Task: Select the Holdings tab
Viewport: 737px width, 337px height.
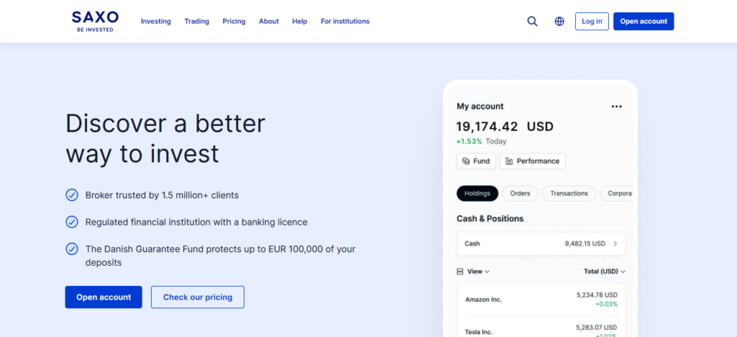Action: (x=477, y=193)
